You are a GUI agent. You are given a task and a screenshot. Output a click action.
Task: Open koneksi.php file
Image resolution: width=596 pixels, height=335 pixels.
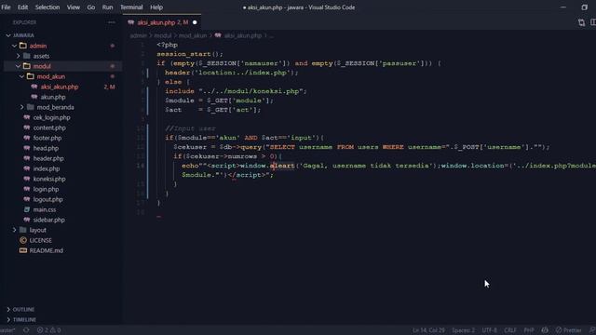tap(49, 179)
